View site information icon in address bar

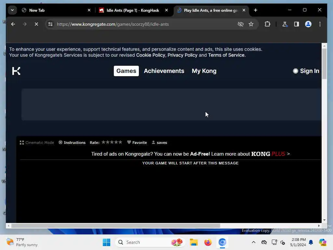(x=50, y=24)
